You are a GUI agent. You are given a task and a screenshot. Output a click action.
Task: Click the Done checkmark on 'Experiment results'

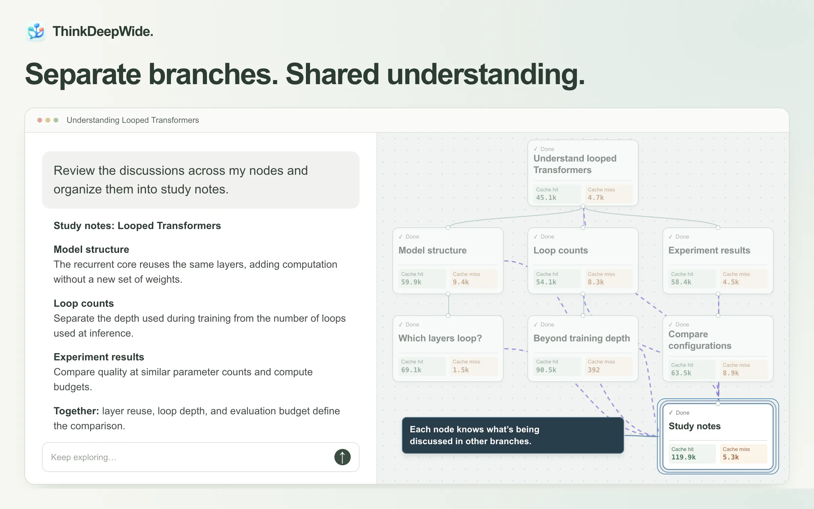(670, 237)
